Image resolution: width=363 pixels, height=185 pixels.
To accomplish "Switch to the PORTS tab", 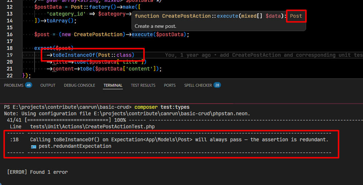I will pos(170,85).
